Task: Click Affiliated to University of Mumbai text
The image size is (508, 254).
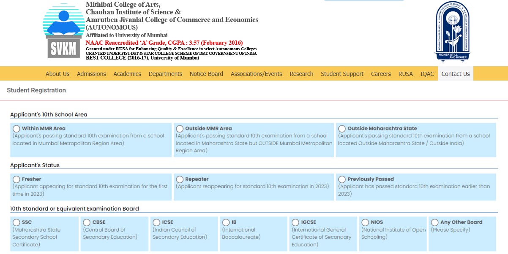Action: point(127,35)
